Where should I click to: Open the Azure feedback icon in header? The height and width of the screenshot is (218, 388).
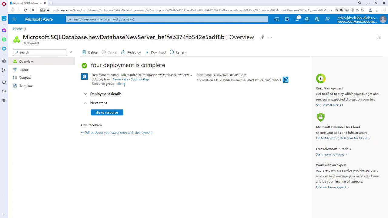pyautogui.click(x=327, y=19)
